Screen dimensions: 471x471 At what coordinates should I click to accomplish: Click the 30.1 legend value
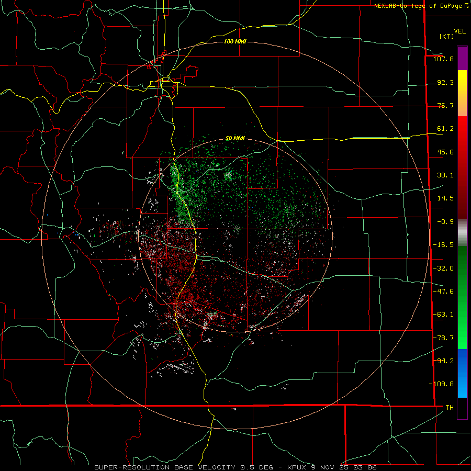click(x=445, y=175)
